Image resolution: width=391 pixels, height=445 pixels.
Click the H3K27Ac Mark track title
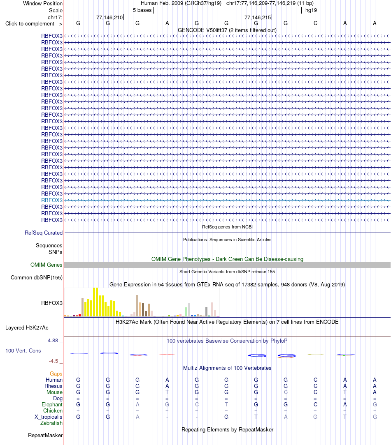coord(227,322)
